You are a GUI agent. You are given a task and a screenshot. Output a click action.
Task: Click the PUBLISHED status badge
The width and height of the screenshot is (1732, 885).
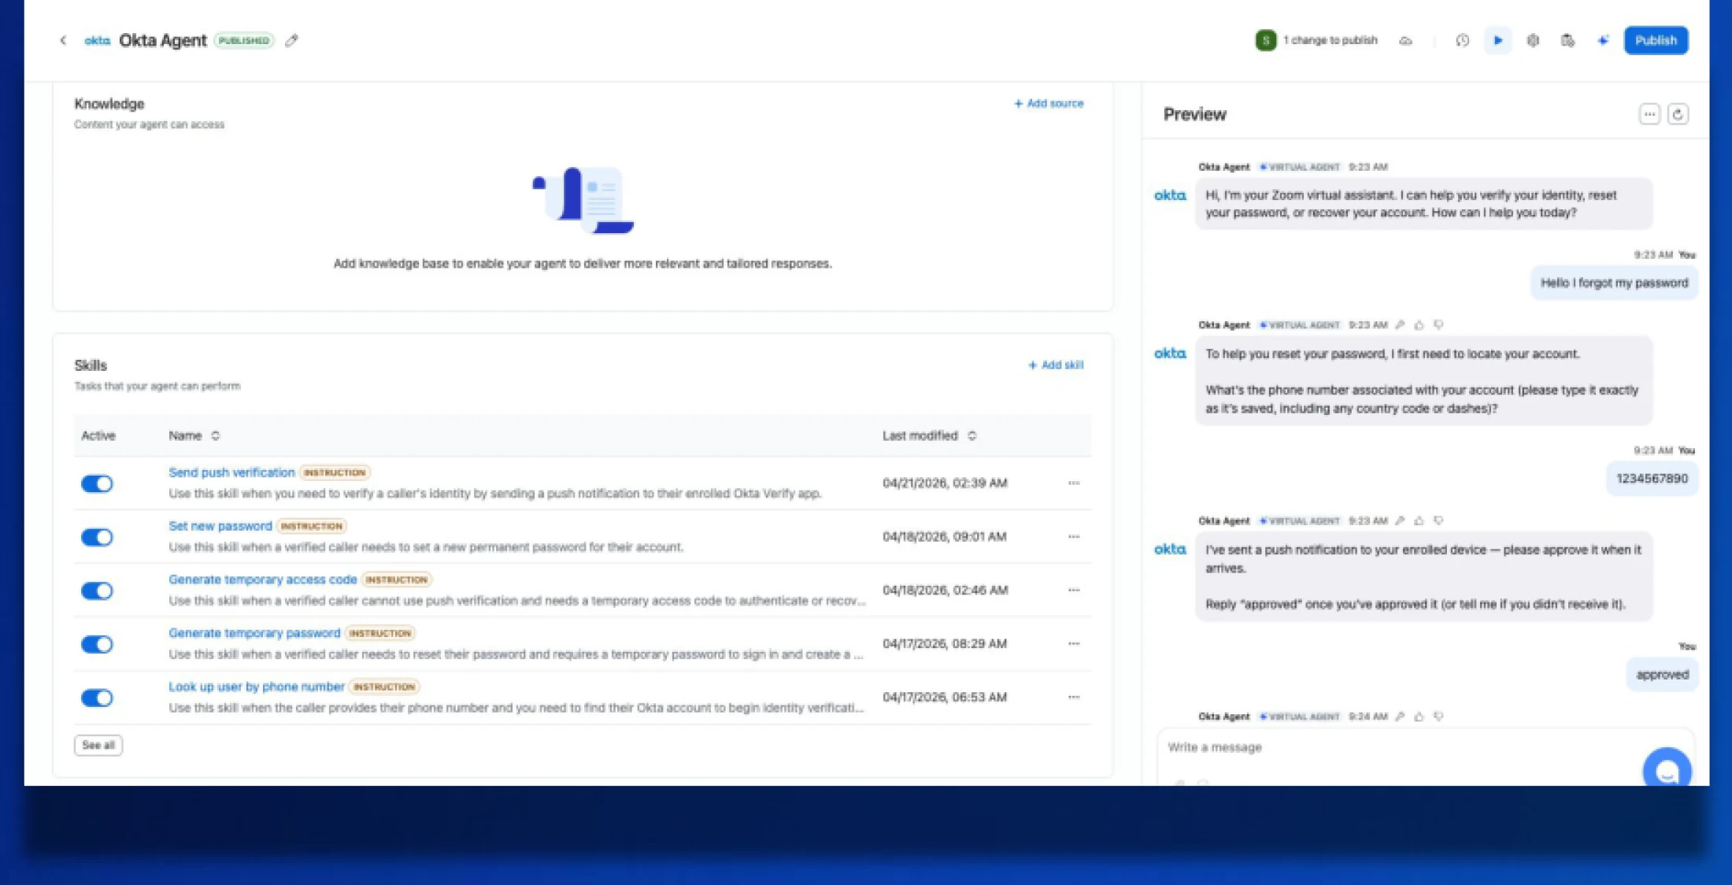pyautogui.click(x=244, y=40)
